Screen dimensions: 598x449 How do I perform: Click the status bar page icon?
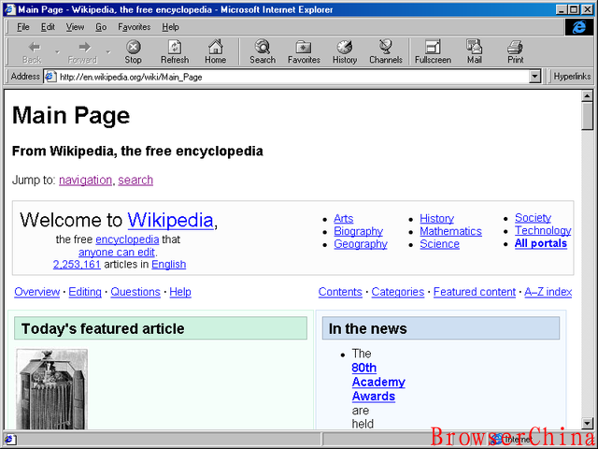coord(9,439)
